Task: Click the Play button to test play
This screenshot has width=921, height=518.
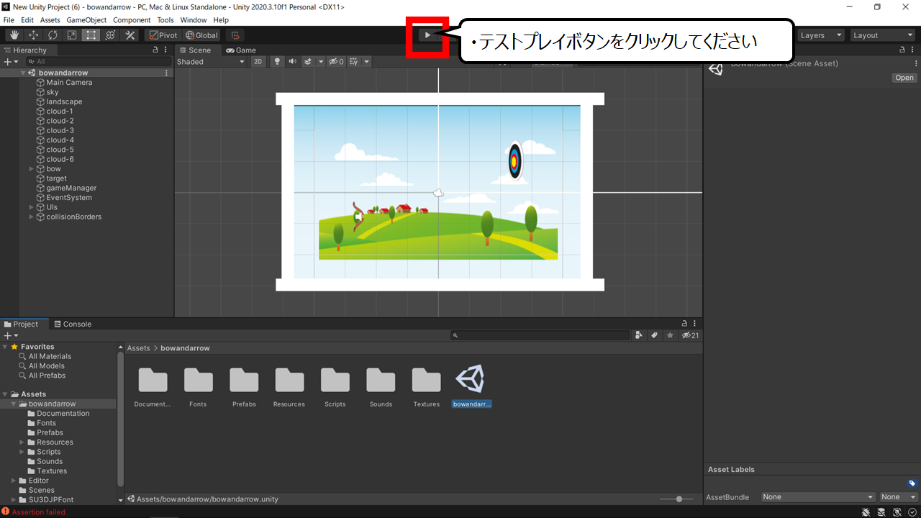Action: click(427, 35)
